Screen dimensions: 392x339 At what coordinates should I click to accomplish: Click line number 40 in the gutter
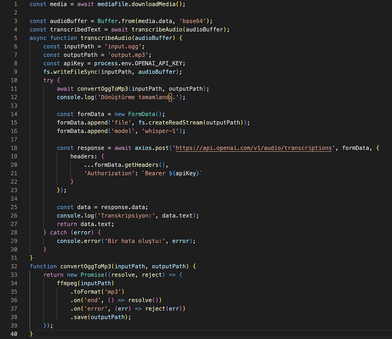[14, 334]
